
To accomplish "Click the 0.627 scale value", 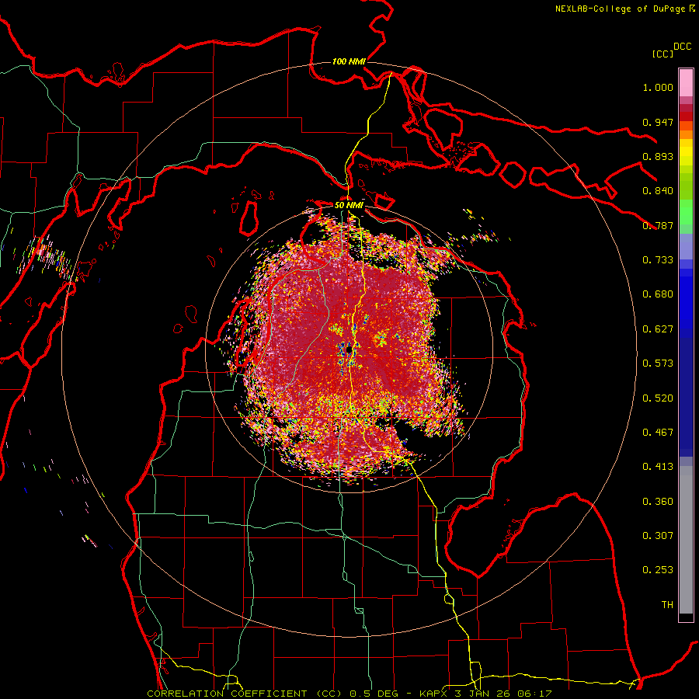I will tap(658, 329).
